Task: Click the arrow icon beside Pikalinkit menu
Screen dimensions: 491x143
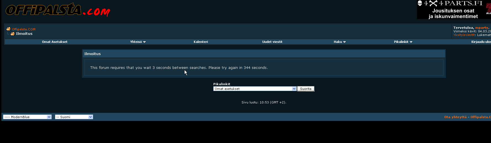Action: pos(411,42)
